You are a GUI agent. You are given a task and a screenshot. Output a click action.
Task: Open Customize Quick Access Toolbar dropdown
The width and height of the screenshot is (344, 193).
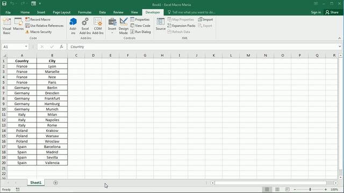point(40,4)
